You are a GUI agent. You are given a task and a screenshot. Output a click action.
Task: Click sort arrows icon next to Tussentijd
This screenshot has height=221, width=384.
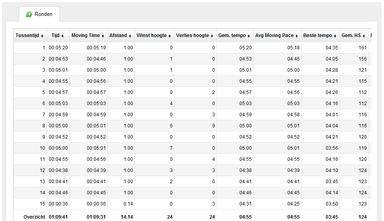42,36
